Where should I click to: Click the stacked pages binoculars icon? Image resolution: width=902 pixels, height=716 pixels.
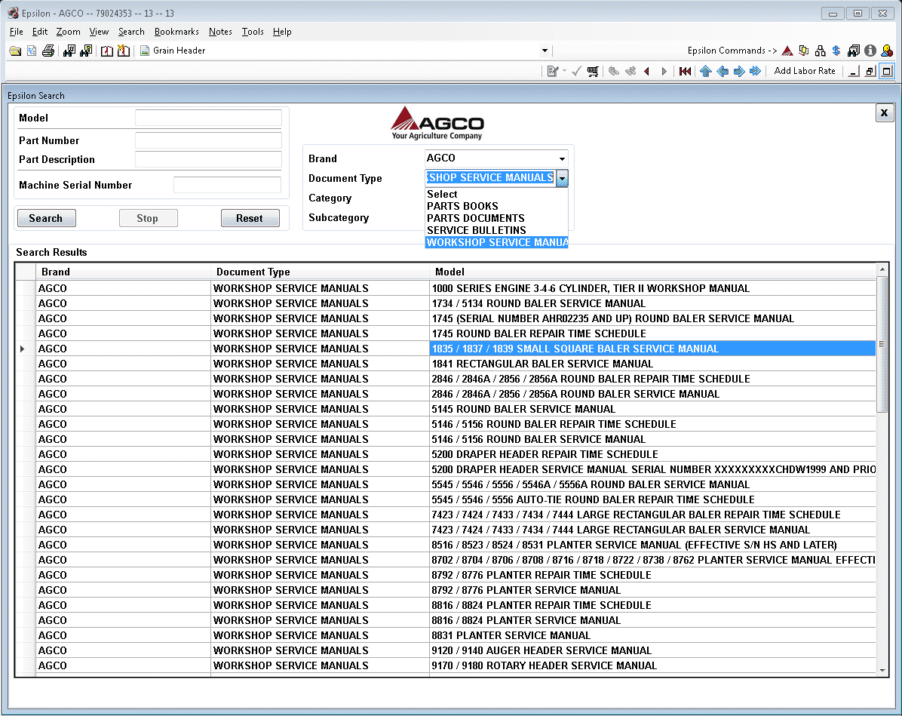click(x=854, y=51)
